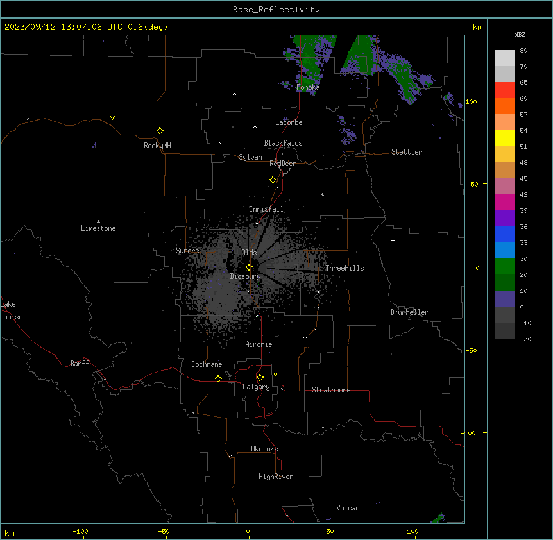Viewport: 553px width, 540px height.
Task: Click the radar site diamond near Olds
Action: 250,267
